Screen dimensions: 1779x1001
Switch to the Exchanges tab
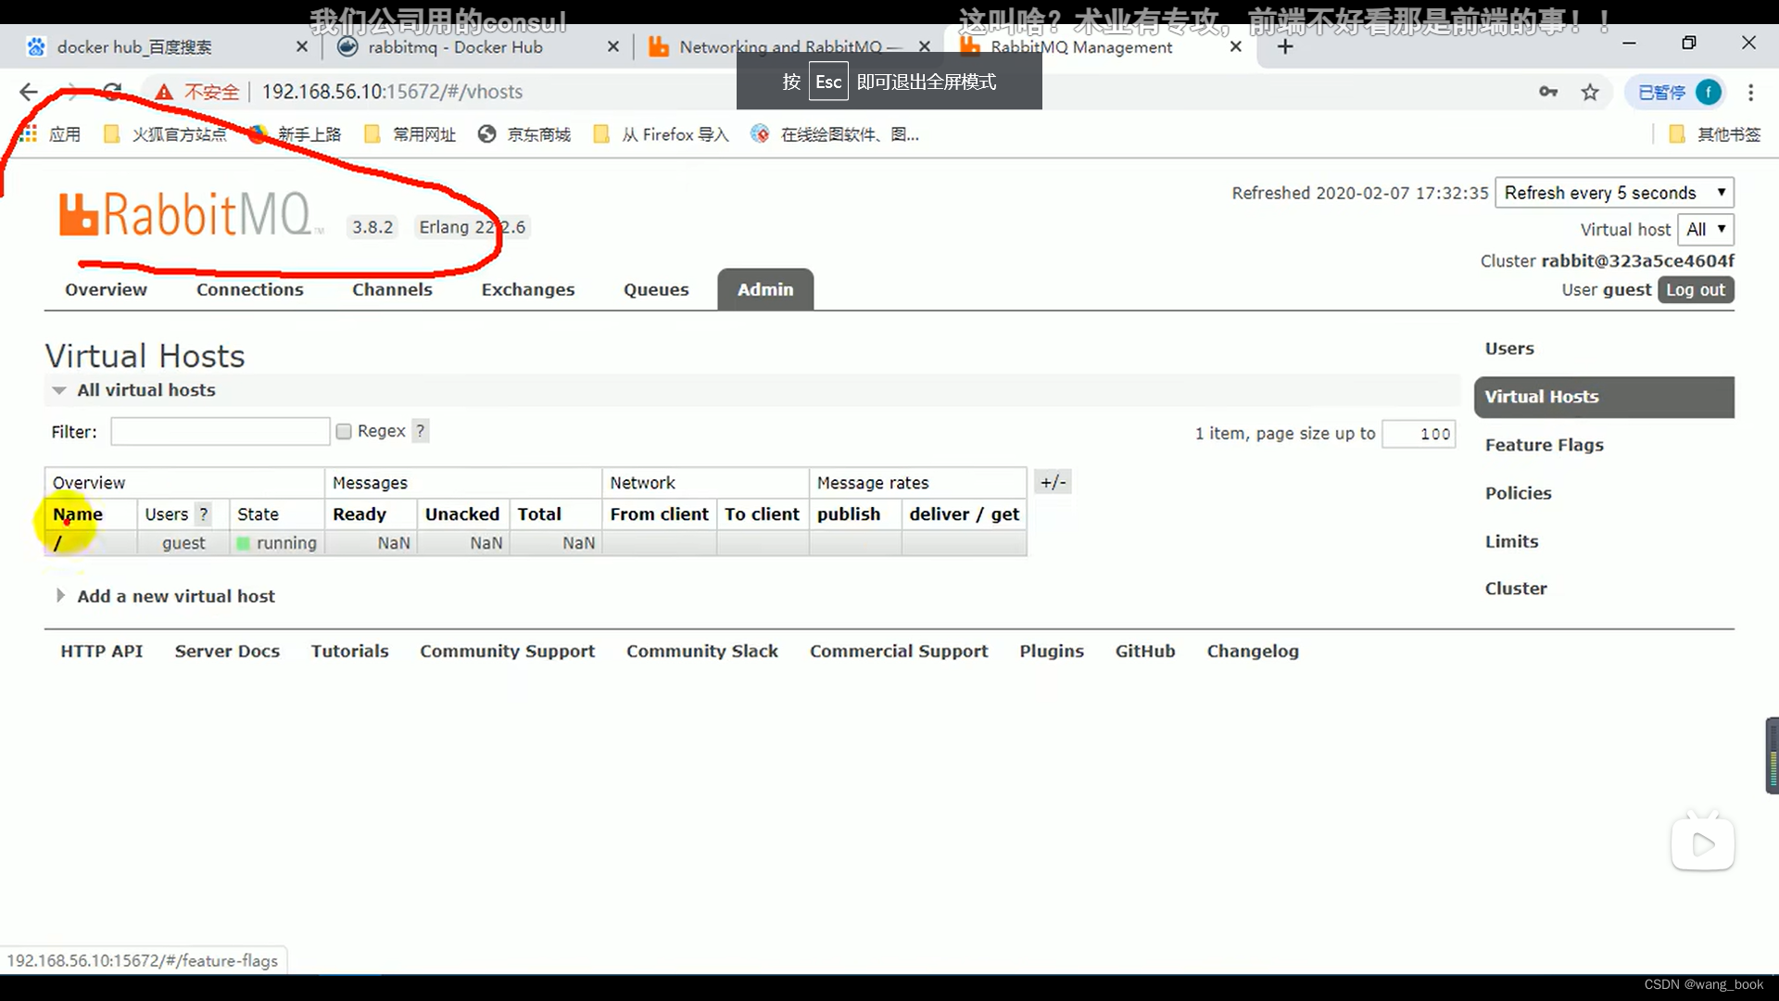click(528, 289)
